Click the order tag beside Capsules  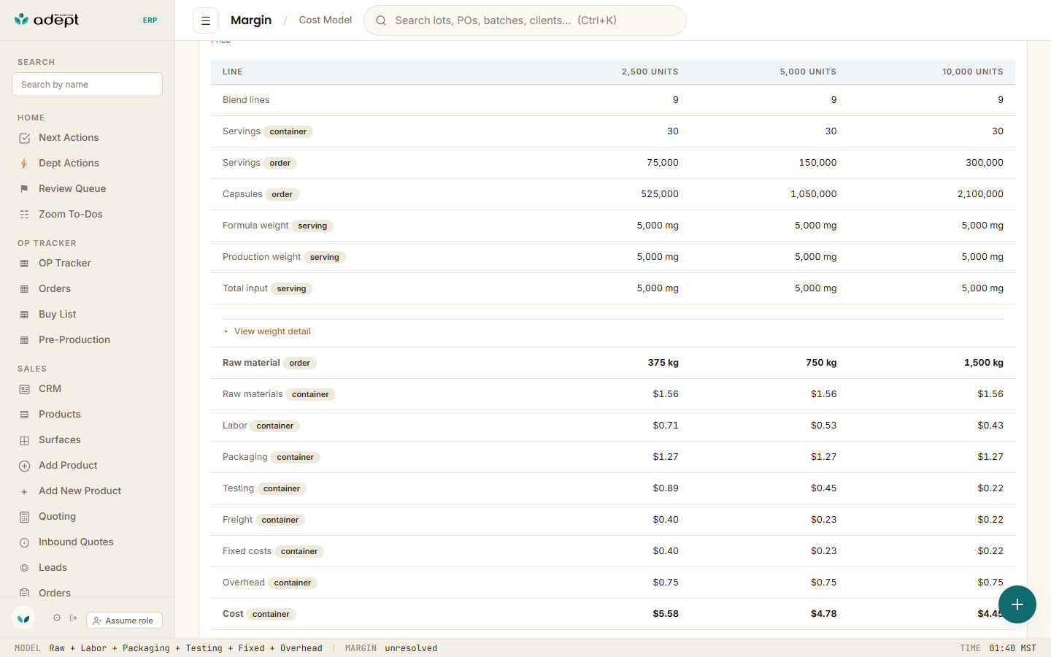[x=282, y=194]
